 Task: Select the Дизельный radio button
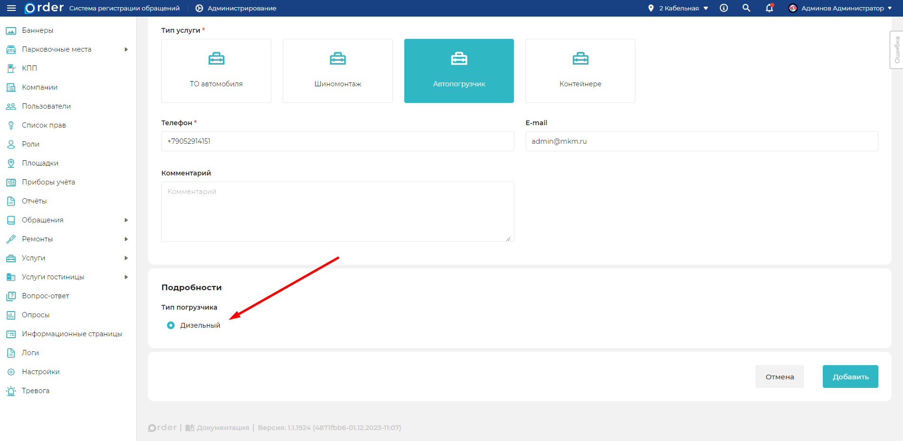click(x=171, y=325)
